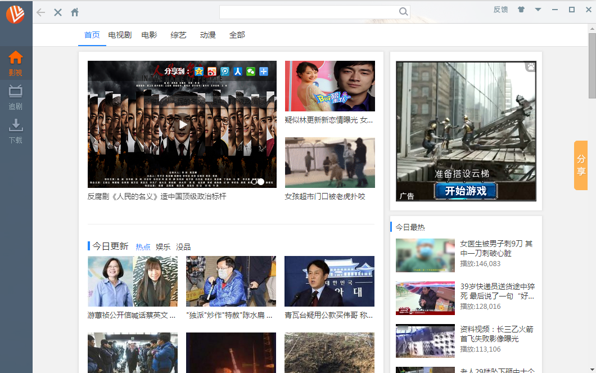Click the 播放:113,106 play count
Viewport: 596px width, 373px height.
click(480, 349)
